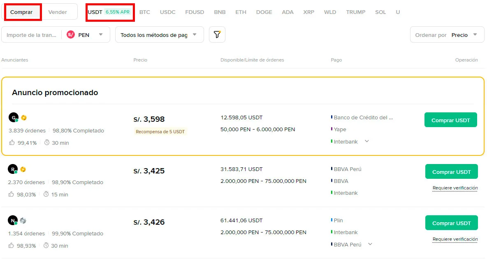Click 1.354 órdenes text
The height and width of the screenshot is (269, 487).
point(26,234)
